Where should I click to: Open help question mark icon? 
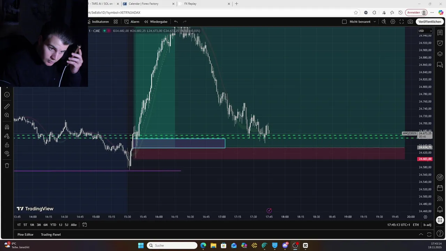coord(440,234)
